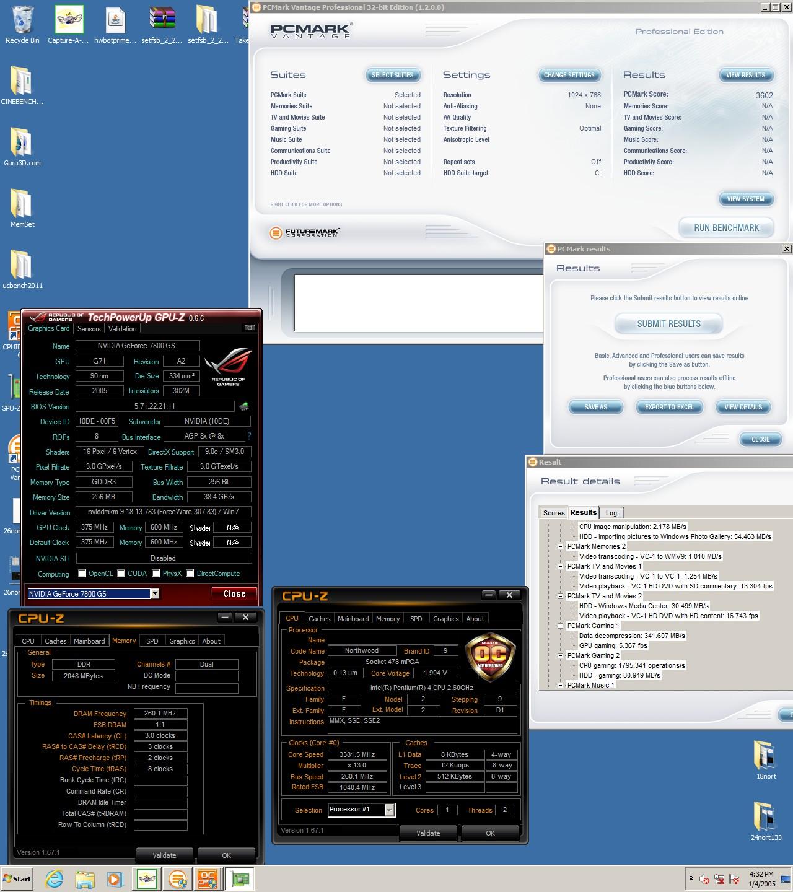Open the Log tab in Result details
This screenshot has width=793, height=892.
(611, 513)
